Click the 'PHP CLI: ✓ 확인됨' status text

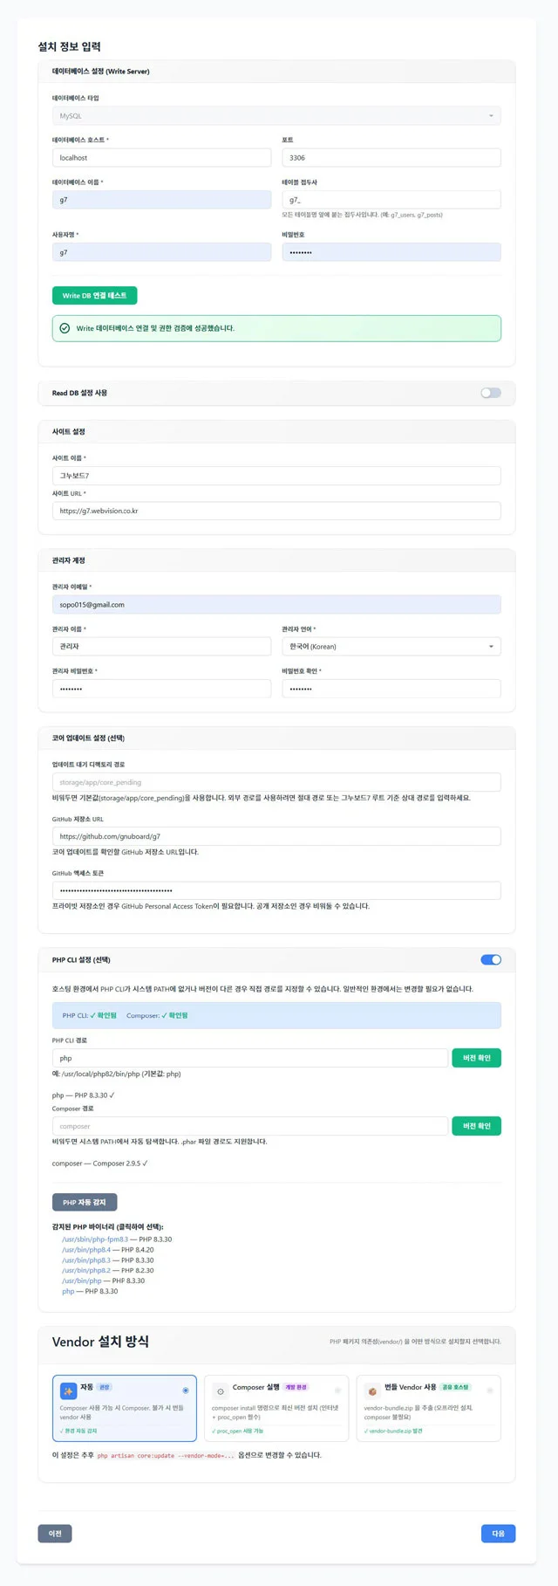(89, 1015)
